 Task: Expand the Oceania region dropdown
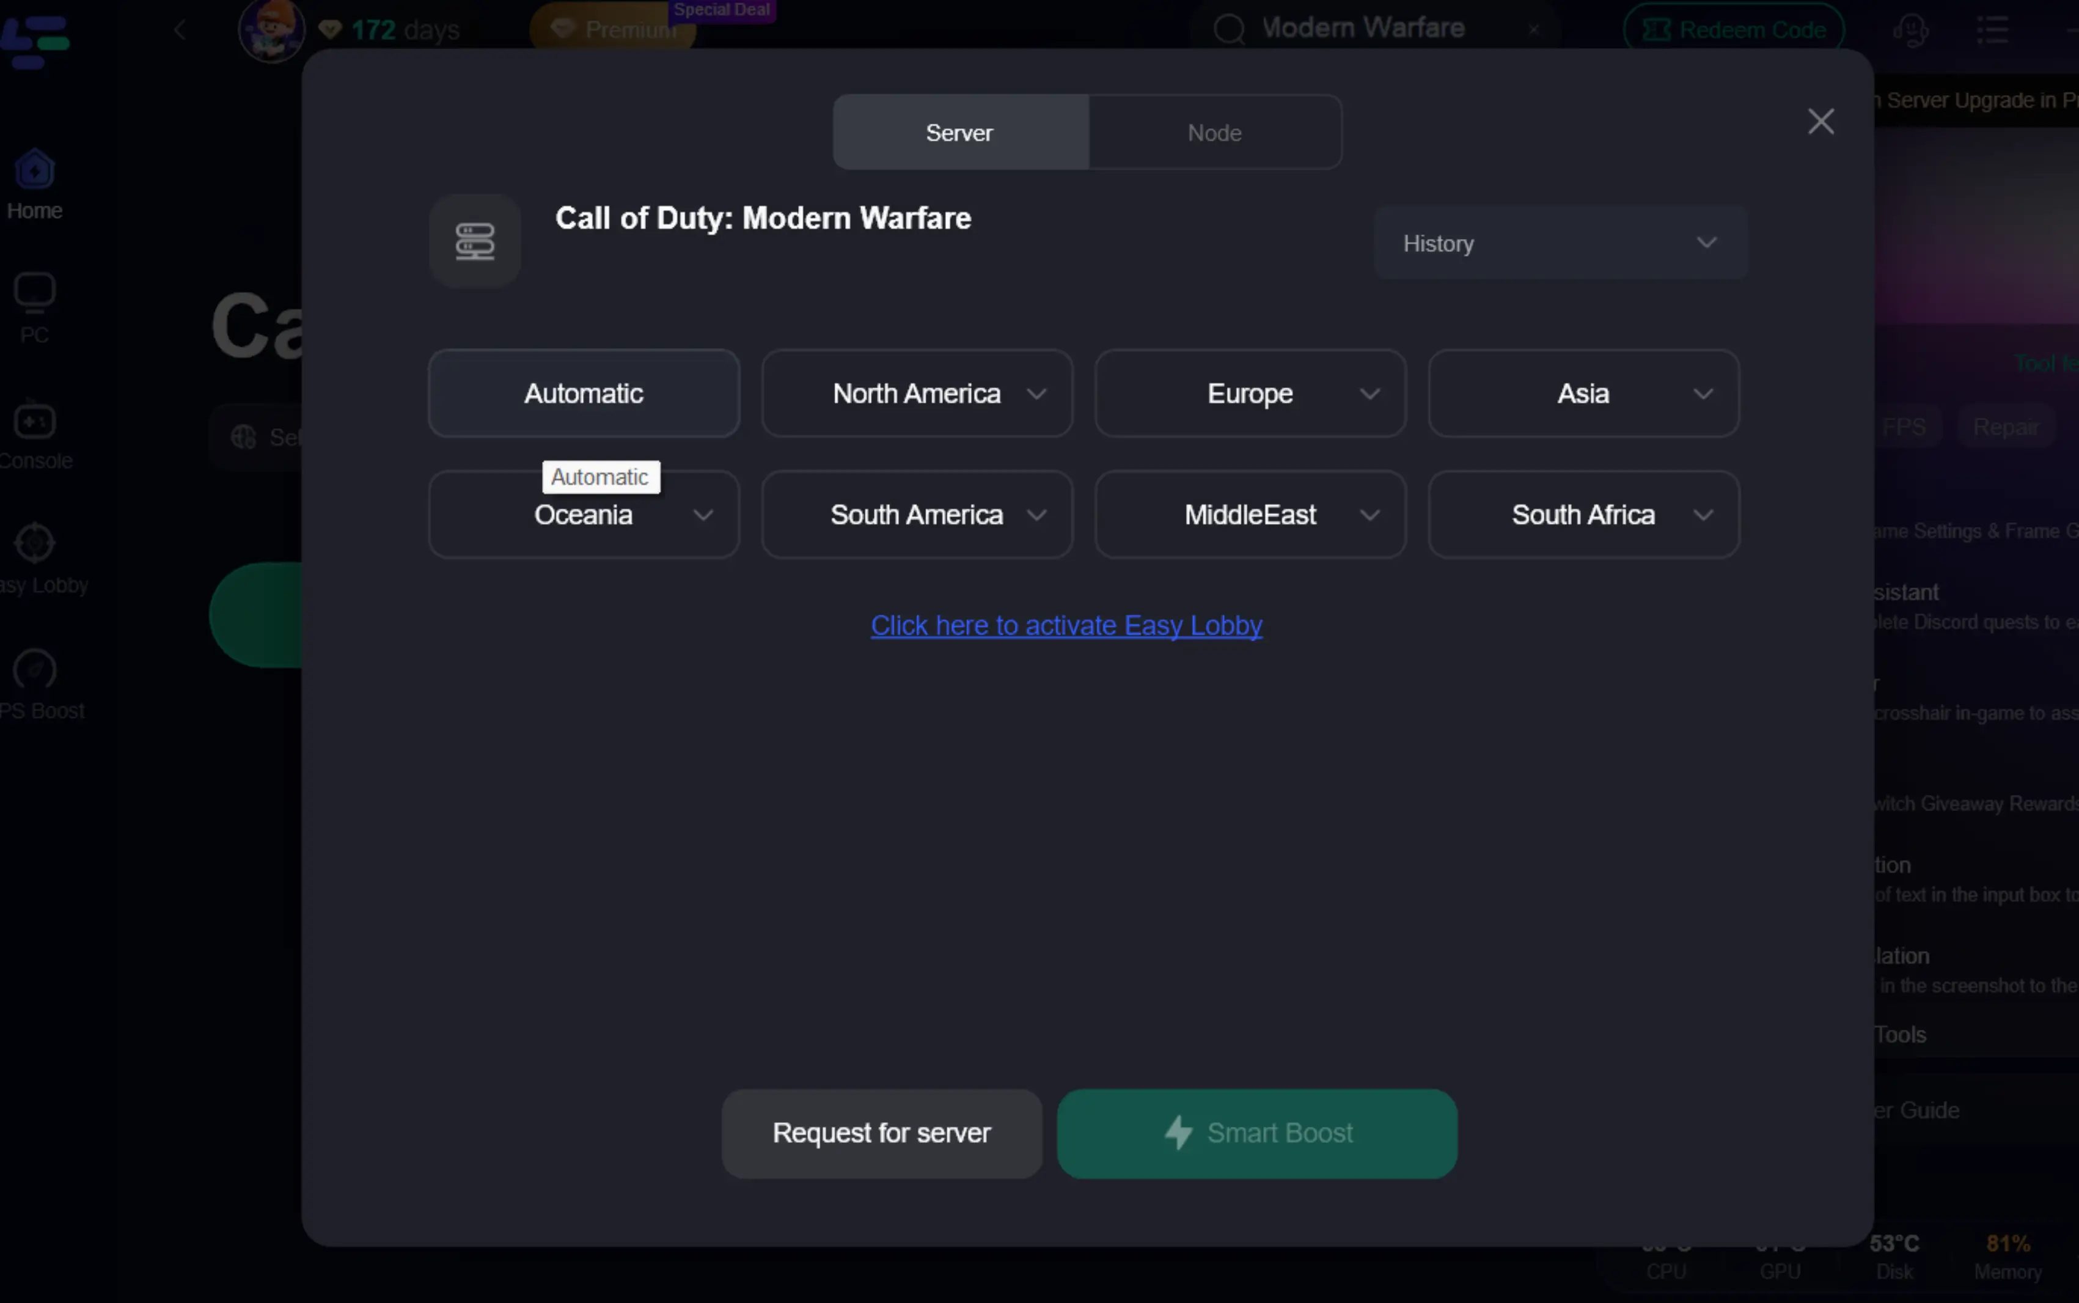[583, 515]
